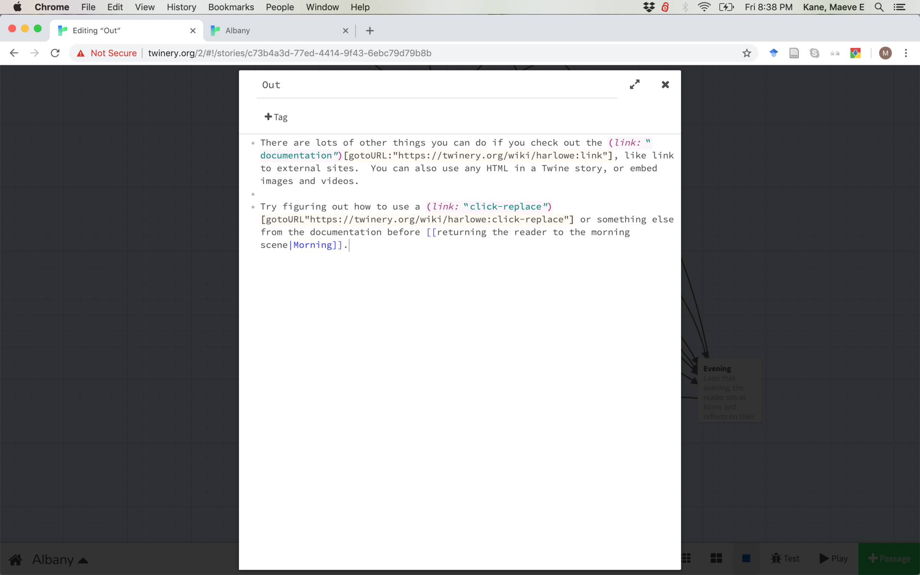
Task: Expand the passage editor to fullscreen
Action: click(635, 84)
